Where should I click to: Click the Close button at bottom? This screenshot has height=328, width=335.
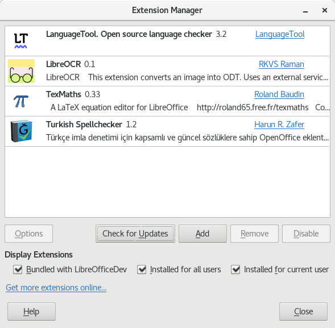click(303, 312)
